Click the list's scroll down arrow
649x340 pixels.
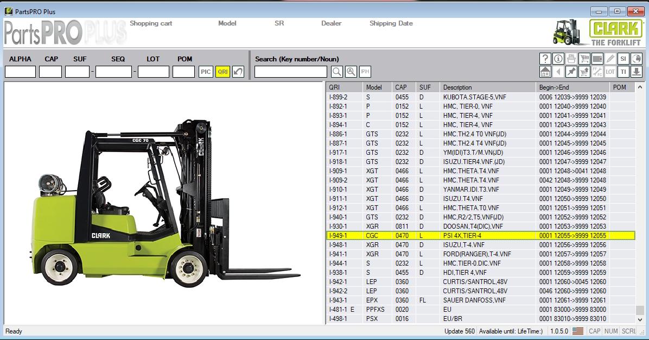pos(640,319)
